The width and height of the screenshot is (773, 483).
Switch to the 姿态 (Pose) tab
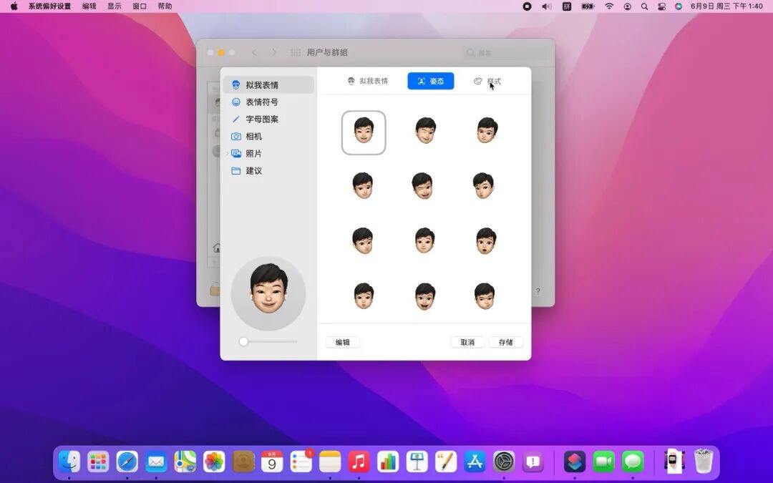click(x=430, y=81)
